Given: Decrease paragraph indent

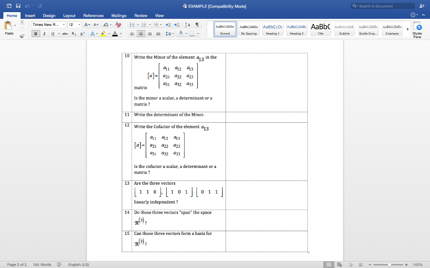Looking at the screenshot, I should [168, 25].
